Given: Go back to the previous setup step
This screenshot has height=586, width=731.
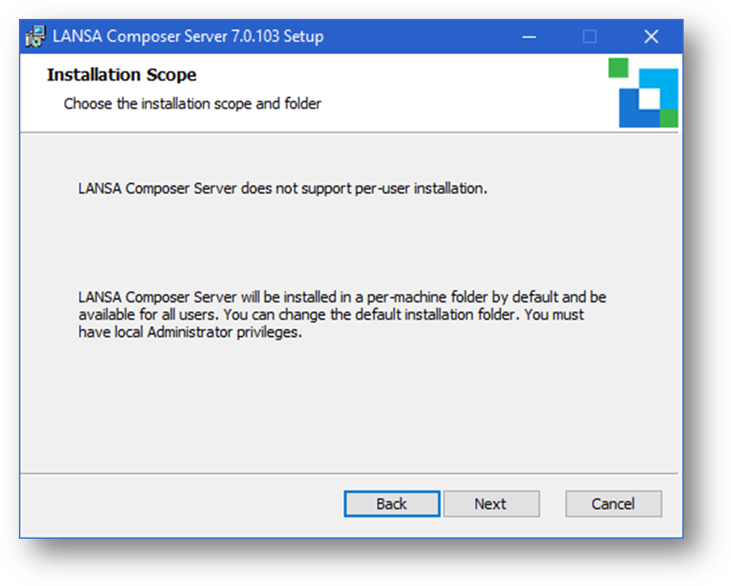Looking at the screenshot, I should tap(391, 504).
